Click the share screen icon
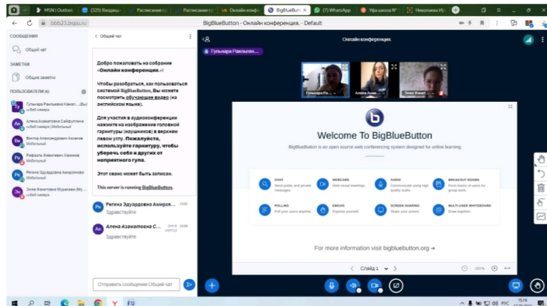The width and height of the screenshot is (547, 306). pos(396,286)
